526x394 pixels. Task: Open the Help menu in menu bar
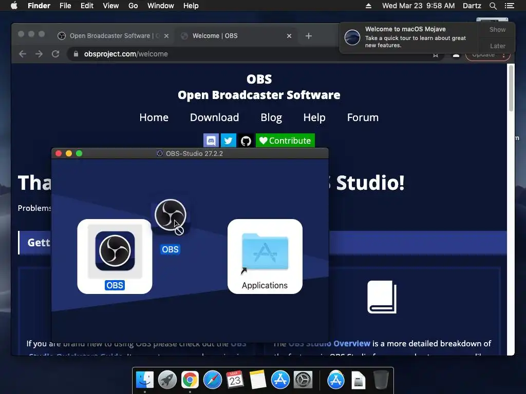[191, 6]
